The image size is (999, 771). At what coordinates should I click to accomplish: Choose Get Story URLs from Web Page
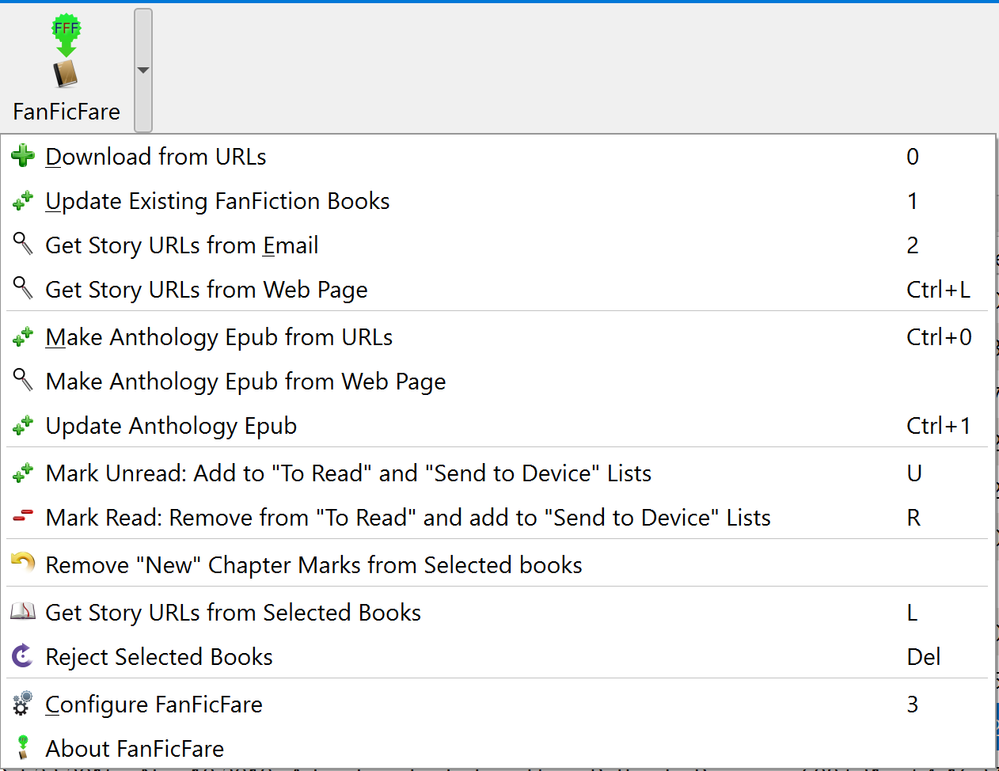pyautogui.click(x=207, y=290)
